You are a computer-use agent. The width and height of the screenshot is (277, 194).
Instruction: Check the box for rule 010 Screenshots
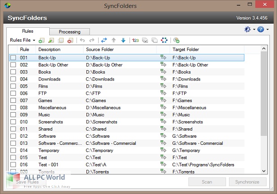click(x=13, y=122)
